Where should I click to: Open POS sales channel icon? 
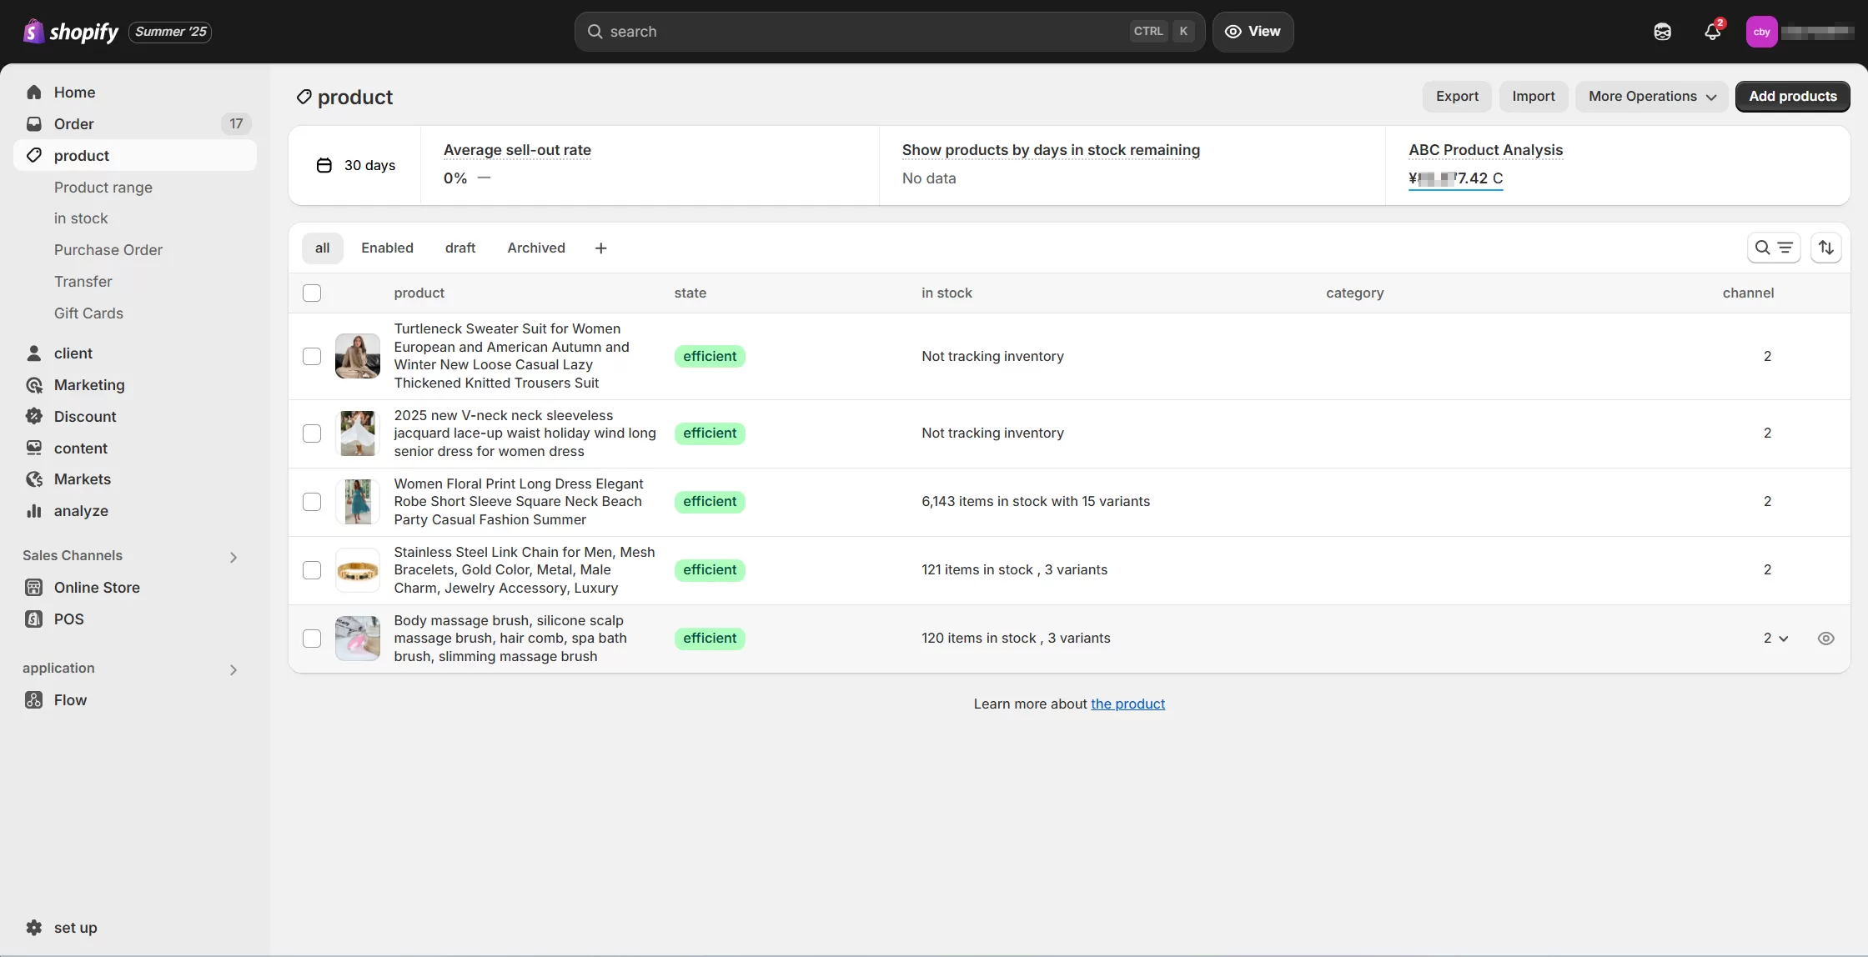coord(34,619)
